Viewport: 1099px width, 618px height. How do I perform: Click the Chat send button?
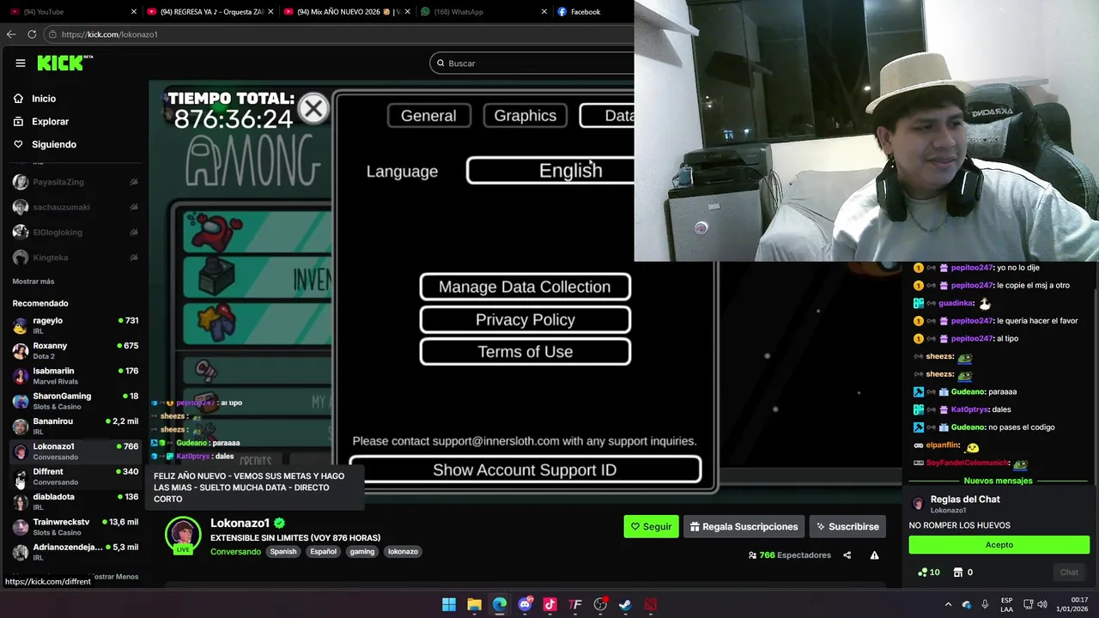point(1069,573)
